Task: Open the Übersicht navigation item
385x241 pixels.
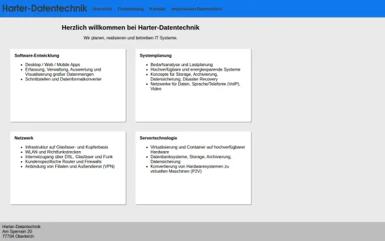Action: (x=102, y=9)
